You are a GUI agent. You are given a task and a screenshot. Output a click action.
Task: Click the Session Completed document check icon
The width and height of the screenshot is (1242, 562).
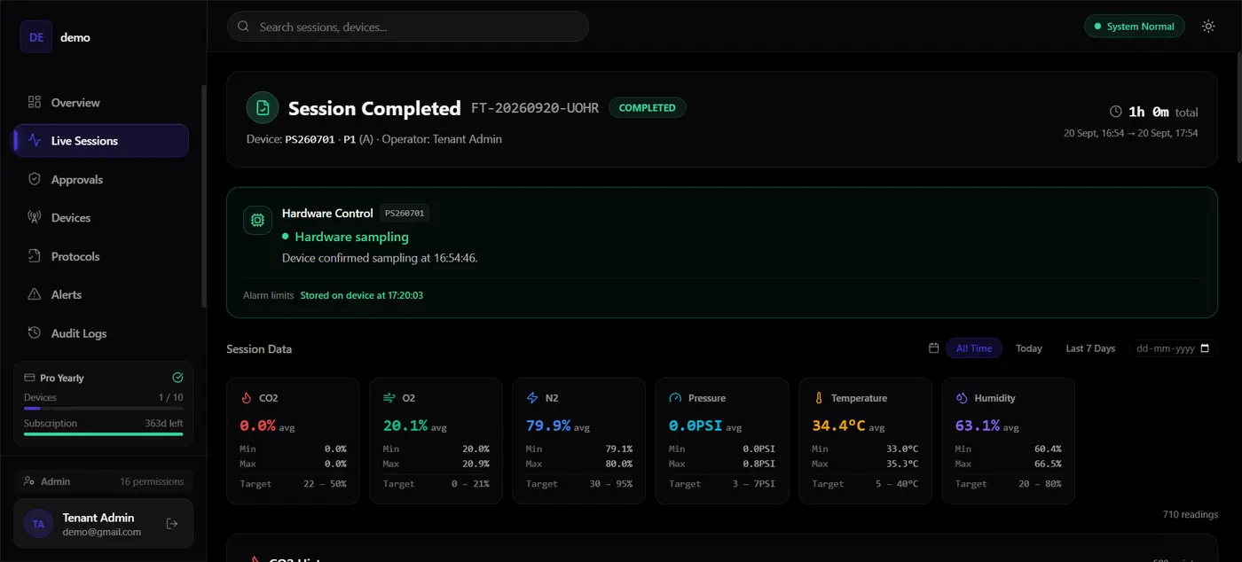click(263, 108)
